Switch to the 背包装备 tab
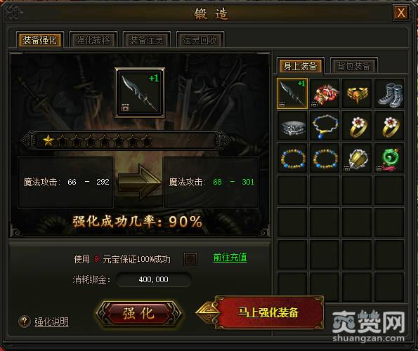418x351 pixels. click(354, 65)
